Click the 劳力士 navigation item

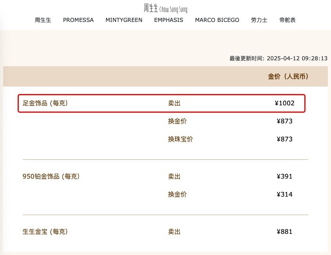tap(259, 20)
